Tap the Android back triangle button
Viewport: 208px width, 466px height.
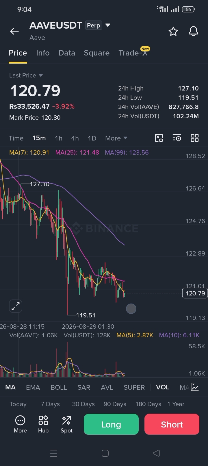click(x=156, y=453)
